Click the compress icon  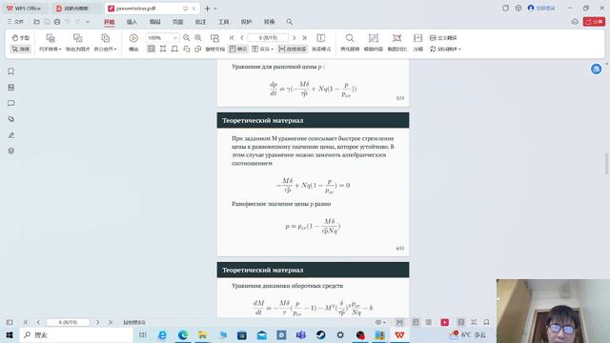[x=417, y=38]
